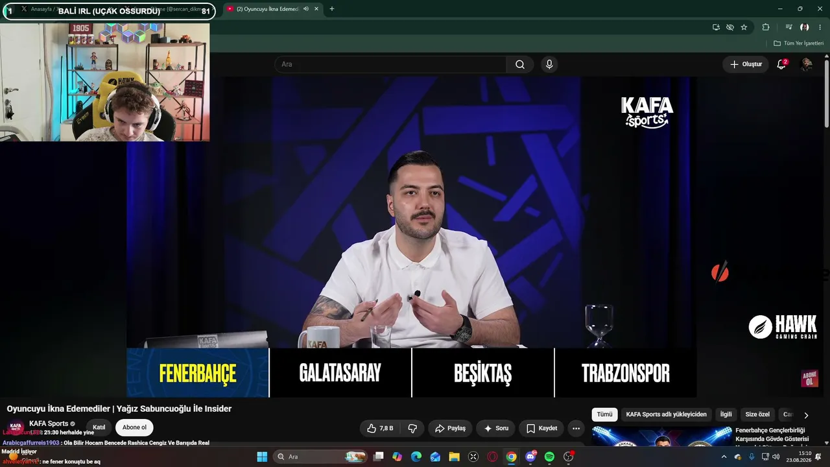Click the YouTube voice search microphone
The height and width of the screenshot is (467, 830).
click(x=549, y=64)
